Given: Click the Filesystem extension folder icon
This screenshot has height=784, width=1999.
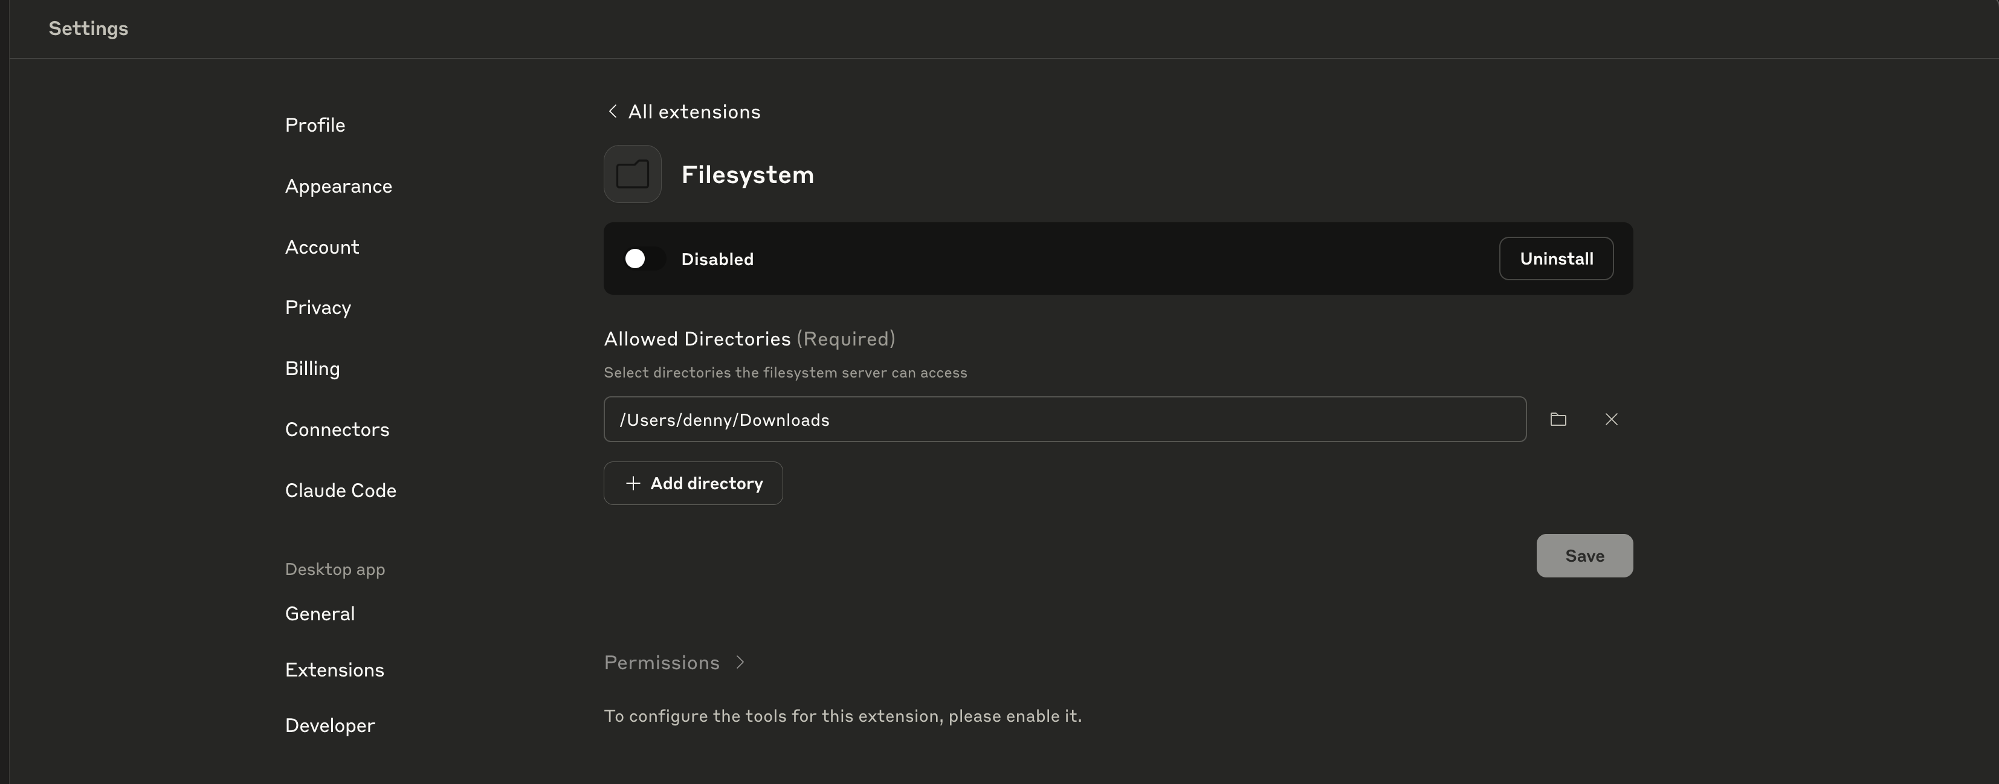Looking at the screenshot, I should 633,175.
